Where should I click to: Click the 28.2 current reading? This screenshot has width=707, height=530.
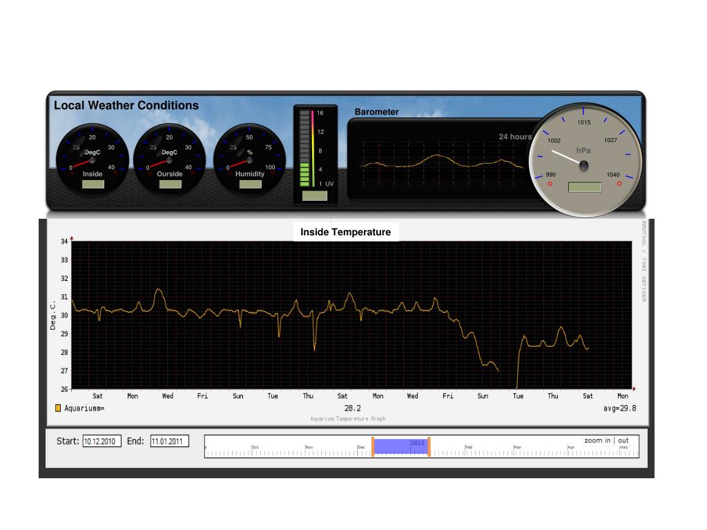click(x=353, y=409)
